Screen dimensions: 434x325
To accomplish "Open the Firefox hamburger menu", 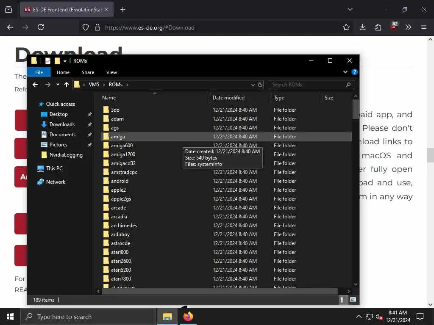I will [424, 27].
